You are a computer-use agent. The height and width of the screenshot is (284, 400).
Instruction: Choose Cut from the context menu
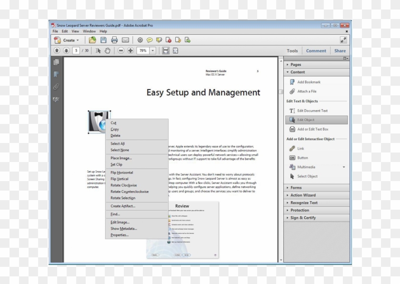point(137,123)
